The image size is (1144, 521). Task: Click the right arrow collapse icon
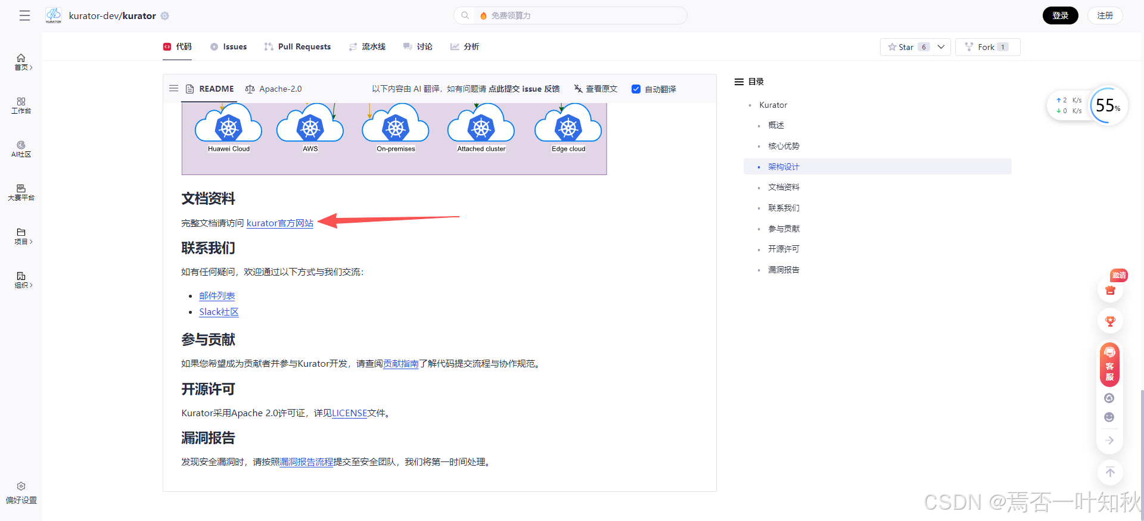coord(1109,441)
